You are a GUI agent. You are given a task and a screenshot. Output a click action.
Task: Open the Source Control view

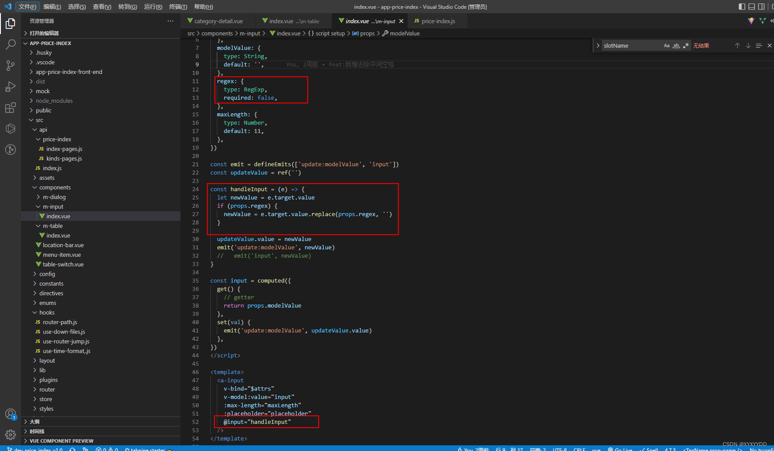(x=11, y=66)
